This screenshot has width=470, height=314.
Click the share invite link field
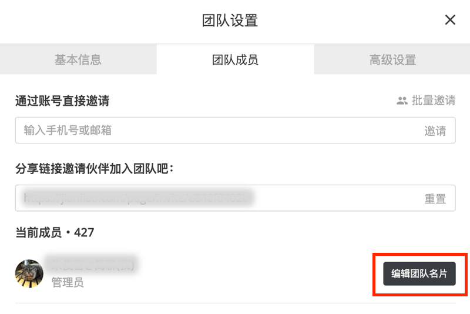point(217,199)
